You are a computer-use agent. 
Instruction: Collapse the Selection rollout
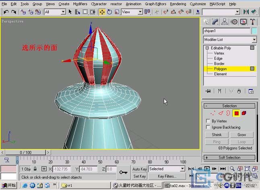[x=229, y=106]
